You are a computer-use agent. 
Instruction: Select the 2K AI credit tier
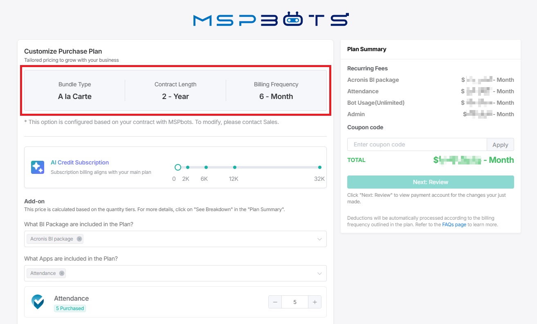(x=188, y=167)
